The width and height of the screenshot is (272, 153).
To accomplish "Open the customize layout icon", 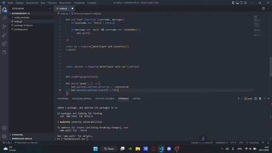I will pos(245,3).
